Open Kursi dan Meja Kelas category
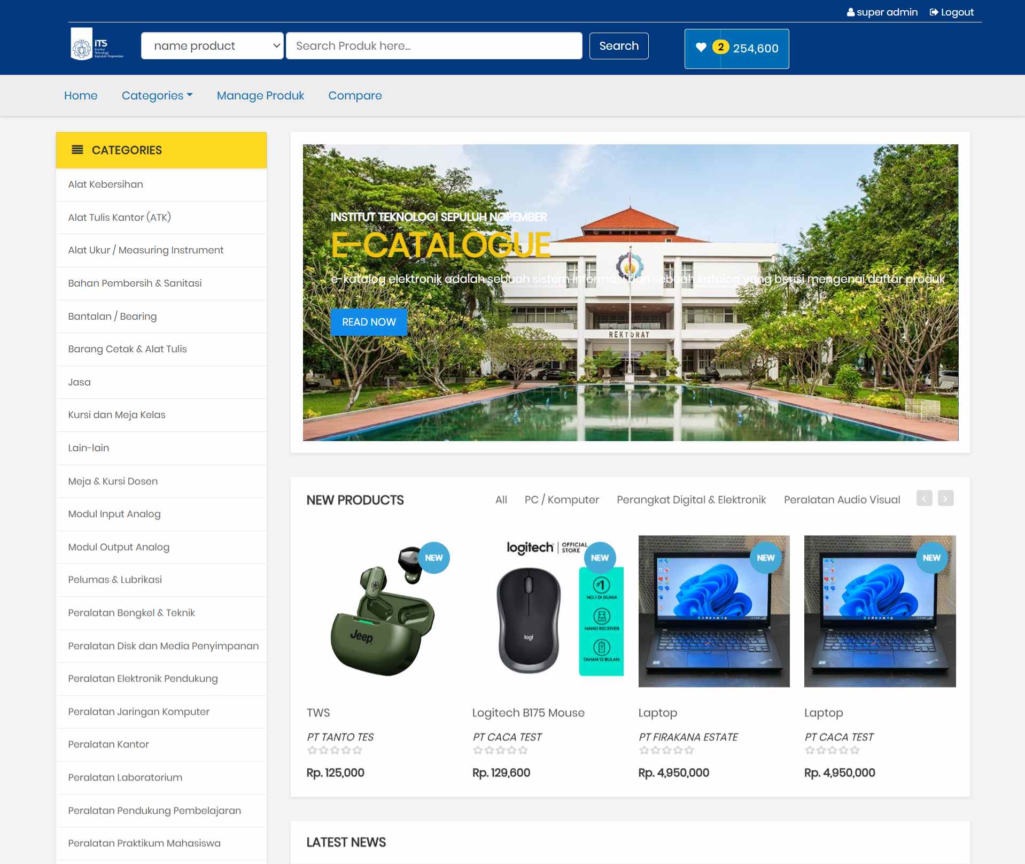 pos(161,415)
